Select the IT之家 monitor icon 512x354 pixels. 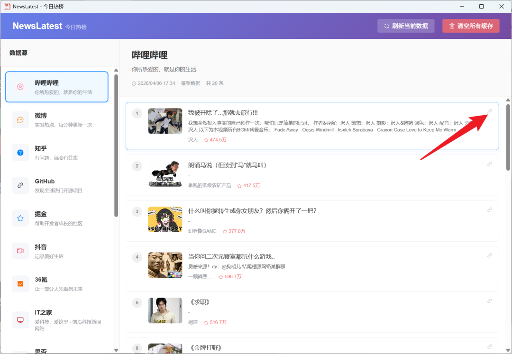(x=20, y=320)
